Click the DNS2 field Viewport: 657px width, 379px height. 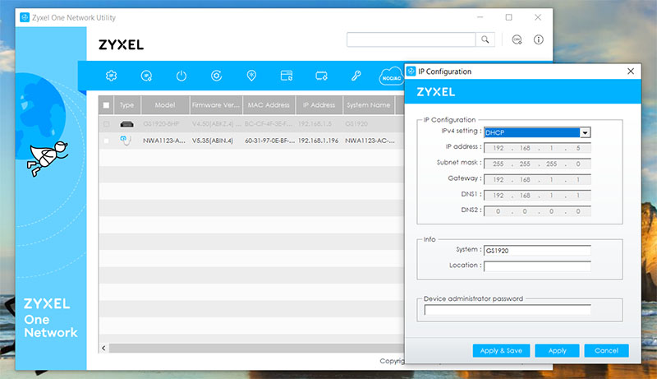click(537, 211)
